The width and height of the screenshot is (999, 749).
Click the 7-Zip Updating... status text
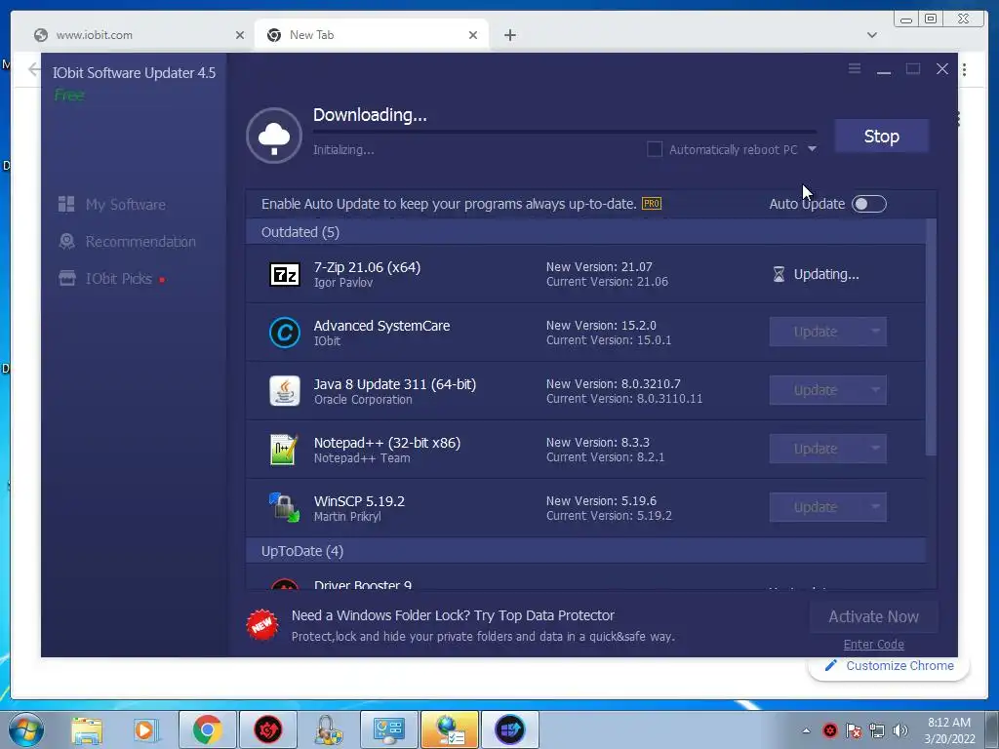point(826,274)
